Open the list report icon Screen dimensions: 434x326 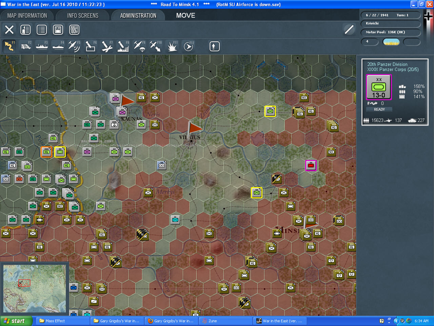point(42,30)
